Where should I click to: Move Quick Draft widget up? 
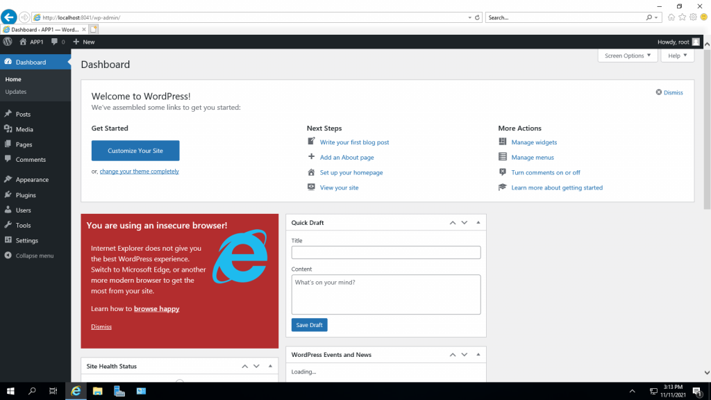[453, 223]
